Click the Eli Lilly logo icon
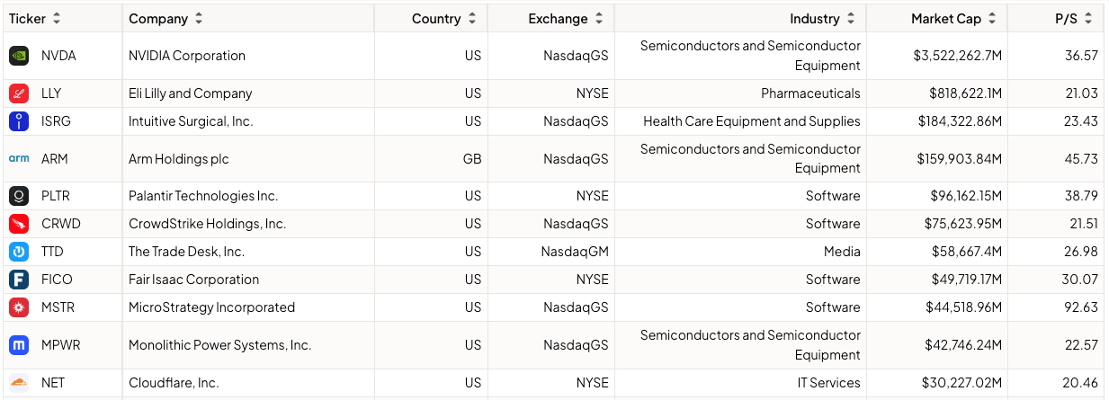 tap(19, 93)
